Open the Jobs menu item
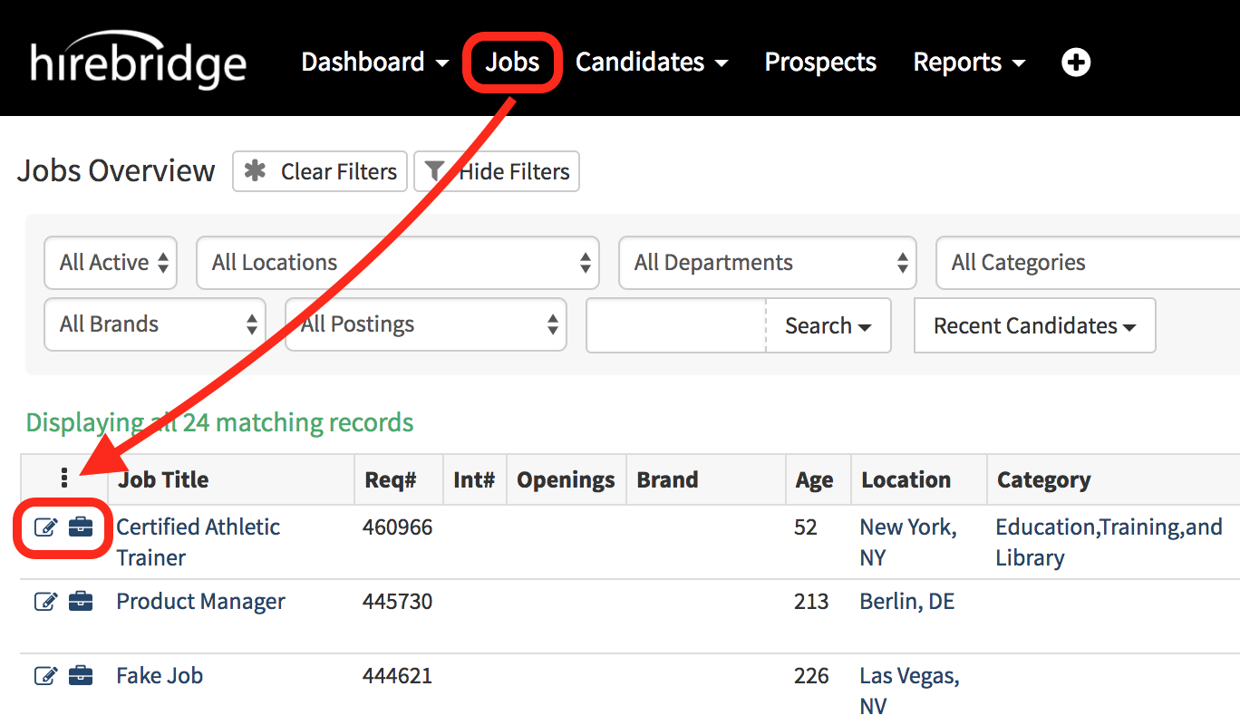 pyautogui.click(x=512, y=63)
